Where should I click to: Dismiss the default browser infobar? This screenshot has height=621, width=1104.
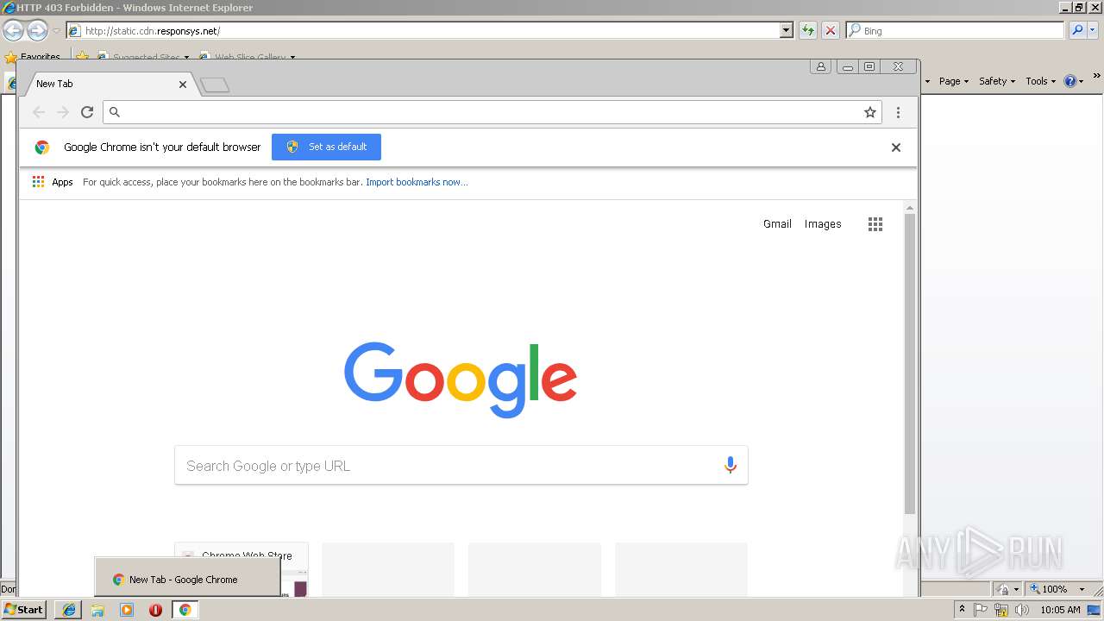pyautogui.click(x=896, y=147)
